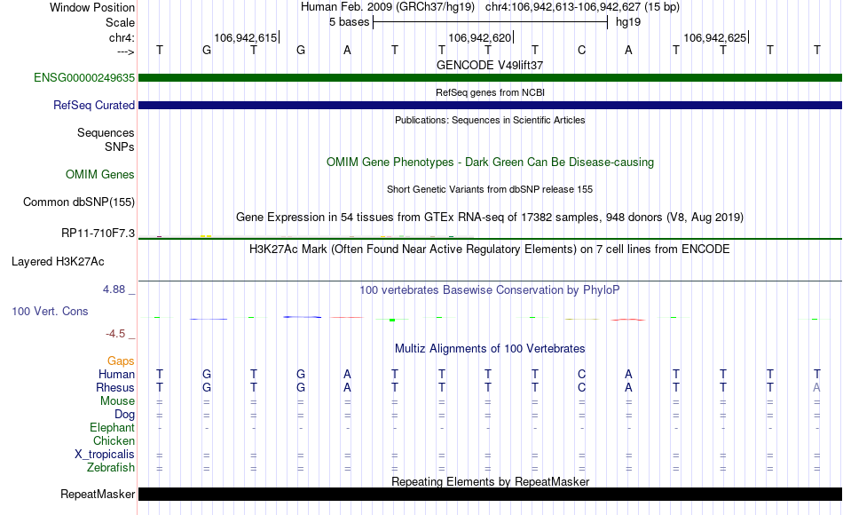Click the "Common dbSNP(155)" label
Screen dimensions: 843x515
pyautogui.click(x=78, y=202)
